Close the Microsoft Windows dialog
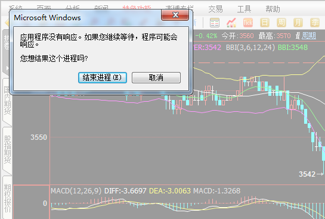 tap(175, 15)
